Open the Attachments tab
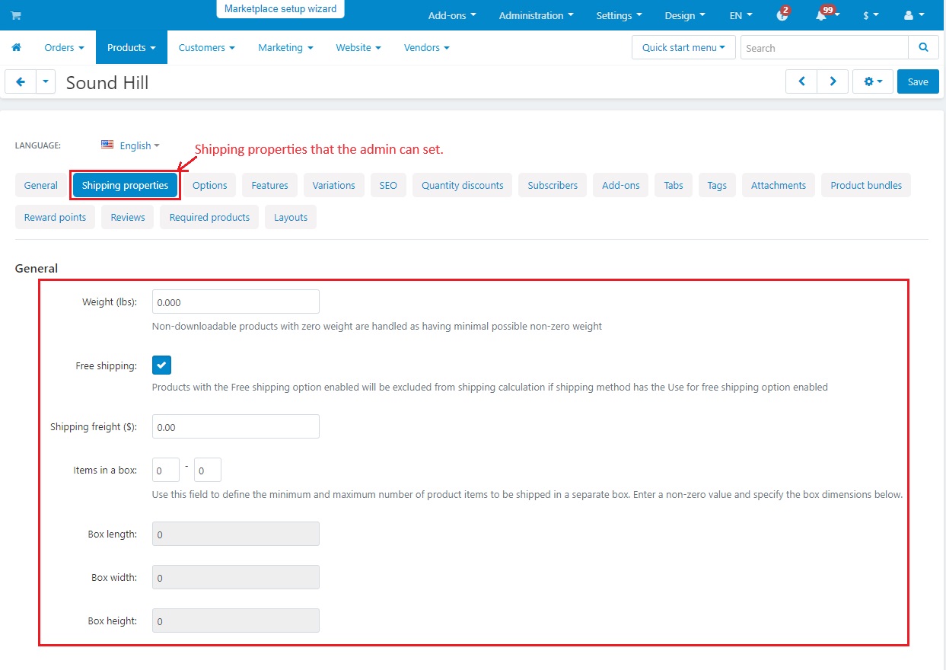Screen dimensions: 946x670 pyautogui.click(x=779, y=185)
